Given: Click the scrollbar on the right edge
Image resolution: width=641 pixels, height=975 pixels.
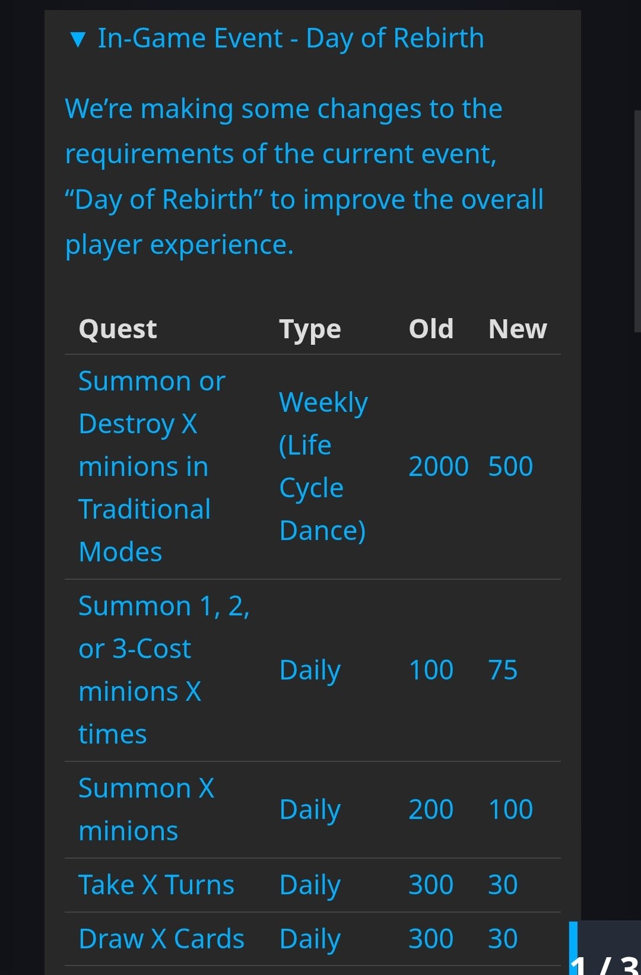Looking at the screenshot, I should coord(637,221).
